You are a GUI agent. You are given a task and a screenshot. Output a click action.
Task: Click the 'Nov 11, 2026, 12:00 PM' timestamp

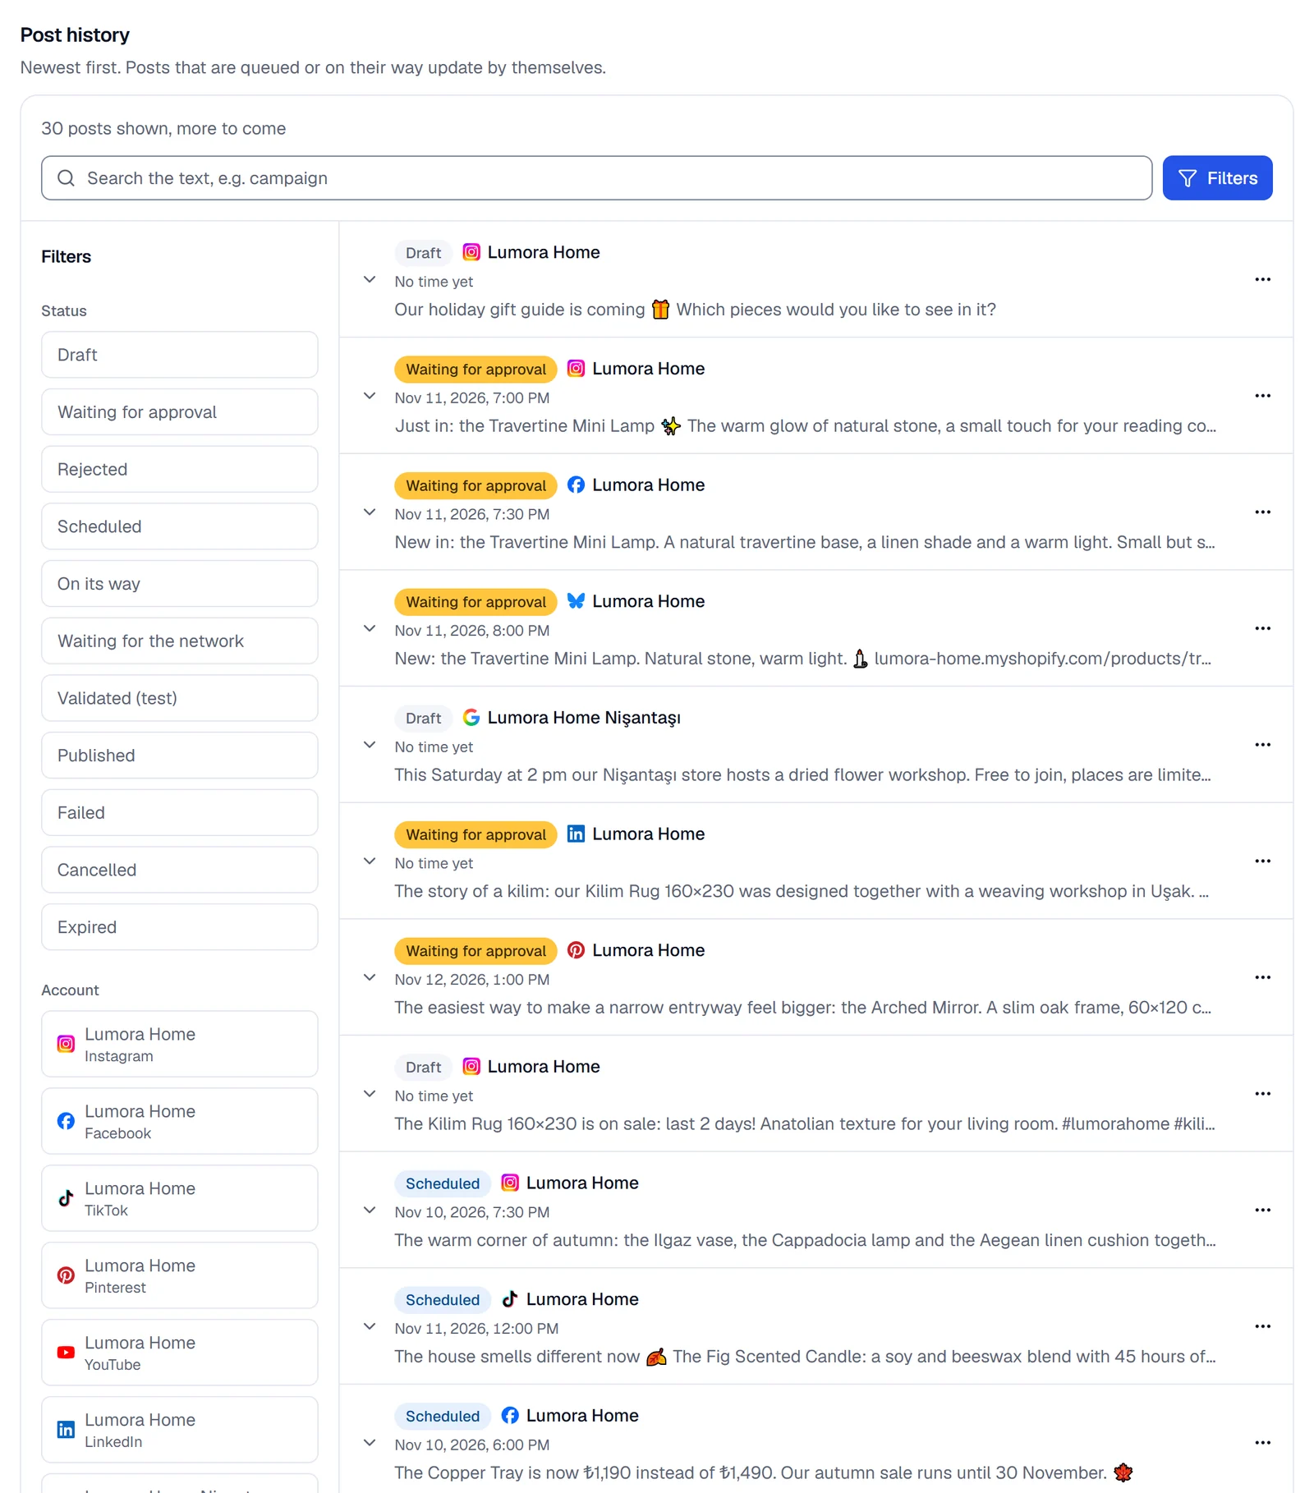coord(476,1329)
